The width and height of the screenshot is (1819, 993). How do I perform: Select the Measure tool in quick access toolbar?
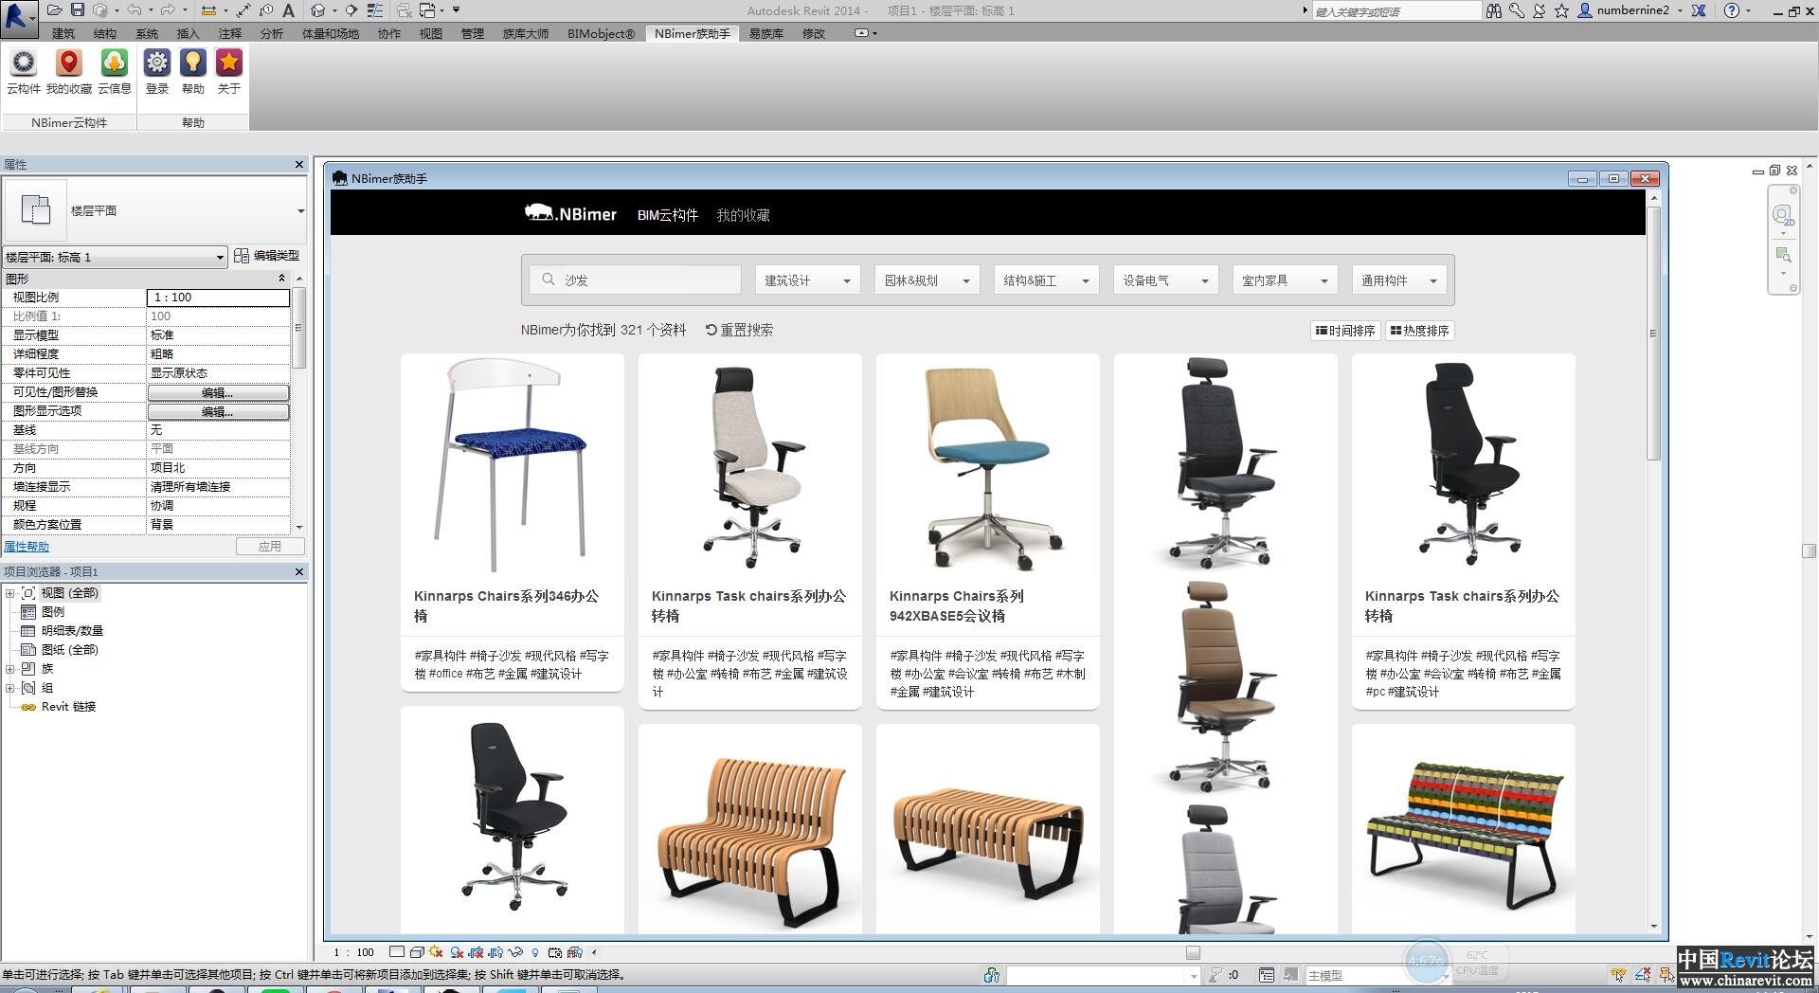209,10
